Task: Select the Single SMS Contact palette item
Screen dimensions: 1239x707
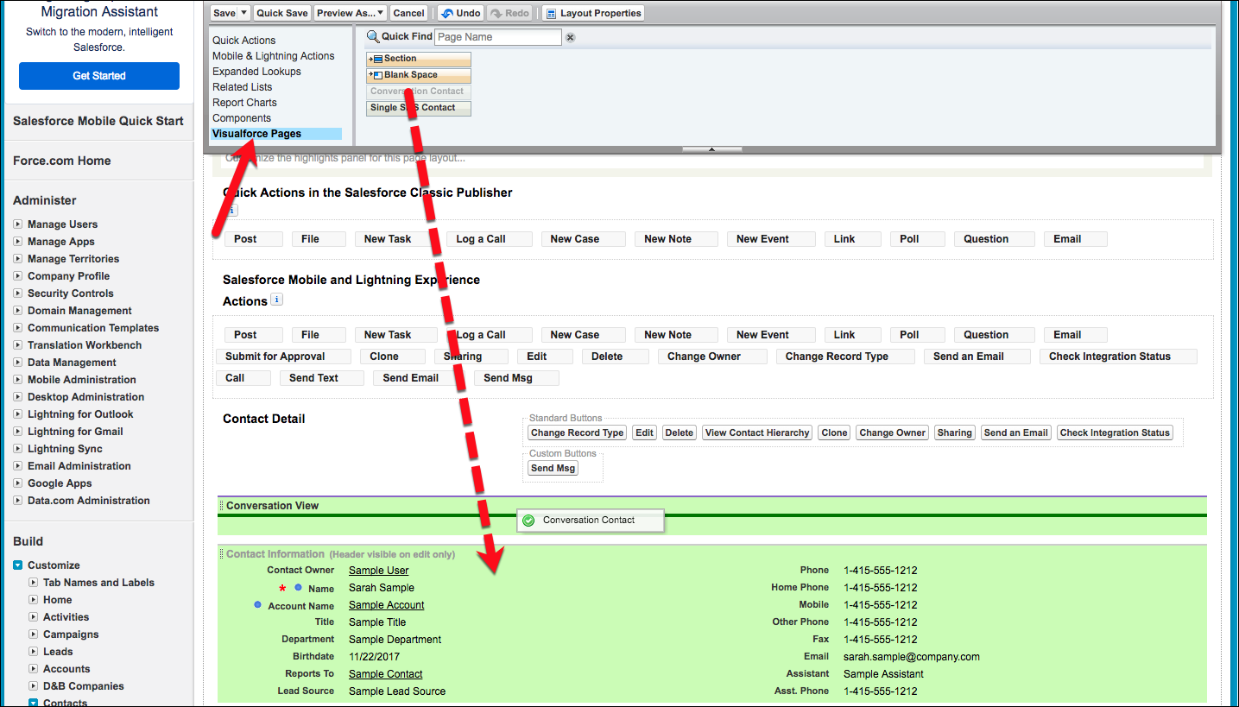Action: pyautogui.click(x=419, y=108)
